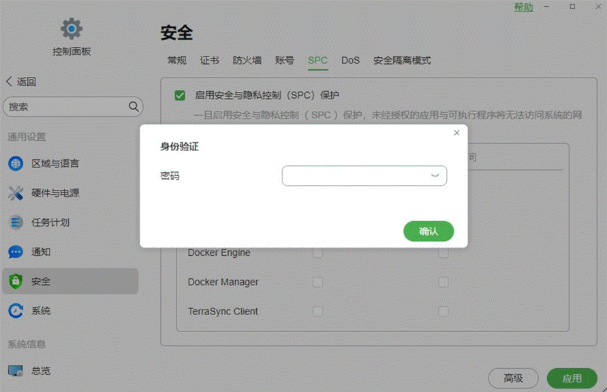This screenshot has height=392, width=607.
Task: Open the 通知 chat bubble icon
Action: pyautogui.click(x=15, y=252)
